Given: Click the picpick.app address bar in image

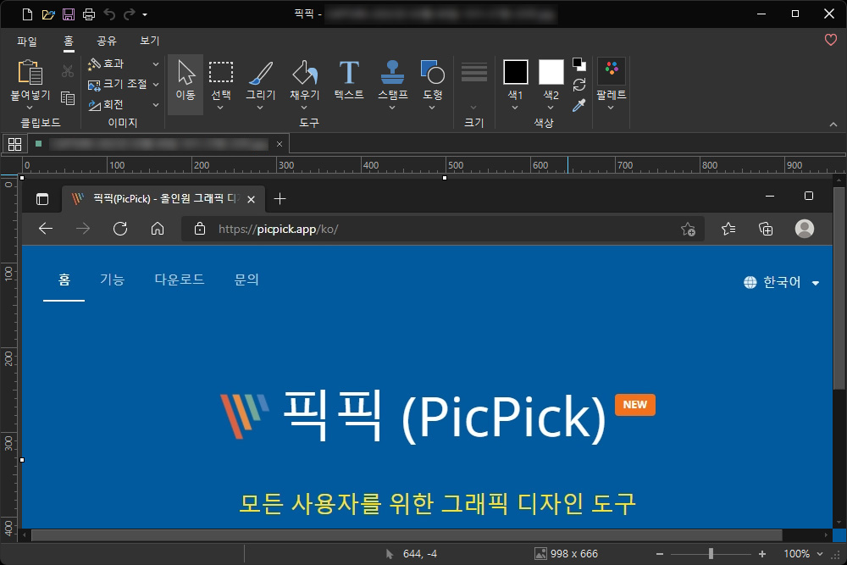Looking at the screenshot, I should pyautogui.click(x=442, y=229).
